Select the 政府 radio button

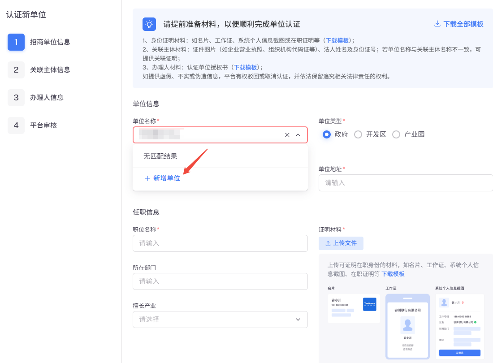point(327,134)
